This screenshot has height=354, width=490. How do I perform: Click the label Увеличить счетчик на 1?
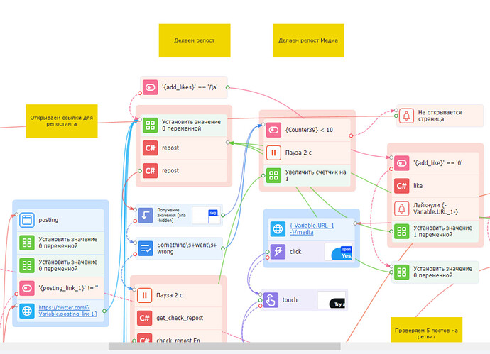tap(315, 175)
